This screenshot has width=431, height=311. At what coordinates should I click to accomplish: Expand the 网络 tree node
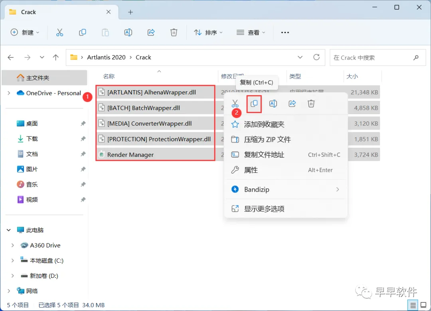(x=8, y=291)
